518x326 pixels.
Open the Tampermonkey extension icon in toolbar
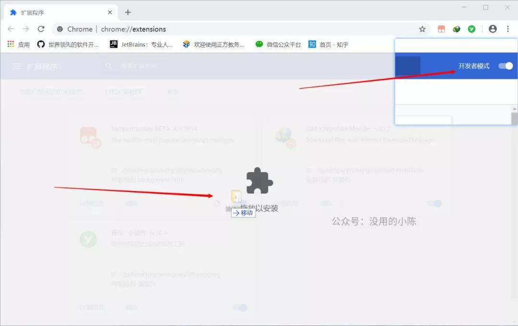[441, 29]
